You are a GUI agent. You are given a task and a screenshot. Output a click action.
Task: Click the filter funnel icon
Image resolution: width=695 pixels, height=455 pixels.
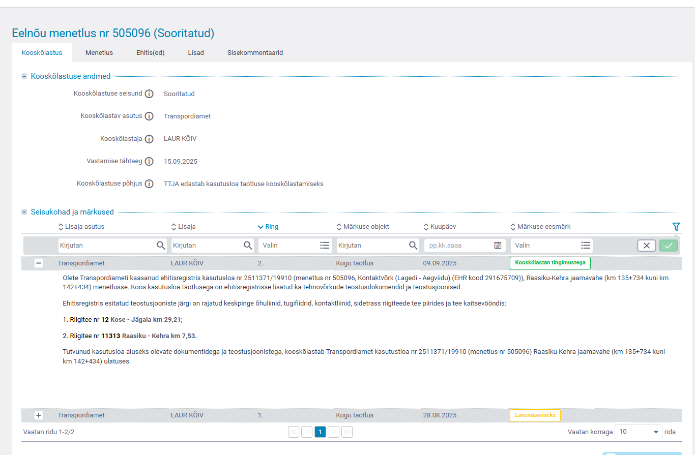click(x=676, y=227)
